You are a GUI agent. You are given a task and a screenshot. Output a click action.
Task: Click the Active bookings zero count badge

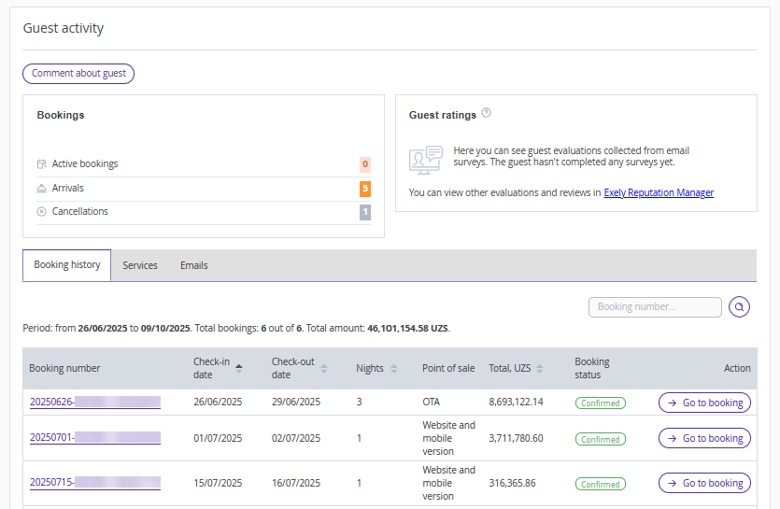coord(365,164)
